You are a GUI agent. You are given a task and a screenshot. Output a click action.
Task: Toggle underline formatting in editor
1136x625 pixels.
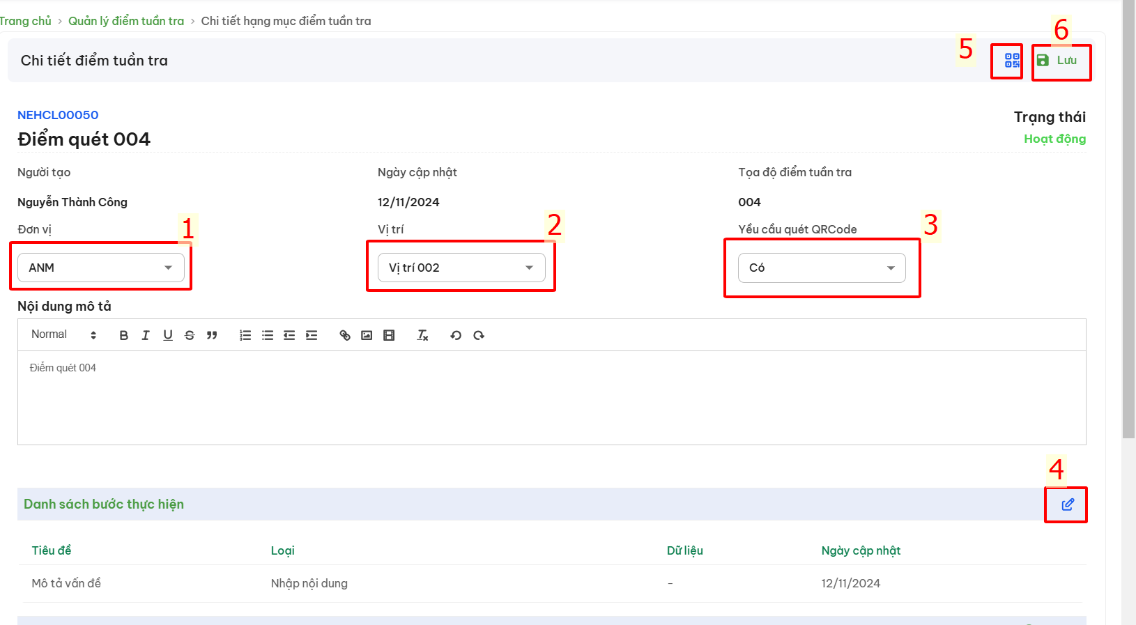coord(168,335)
